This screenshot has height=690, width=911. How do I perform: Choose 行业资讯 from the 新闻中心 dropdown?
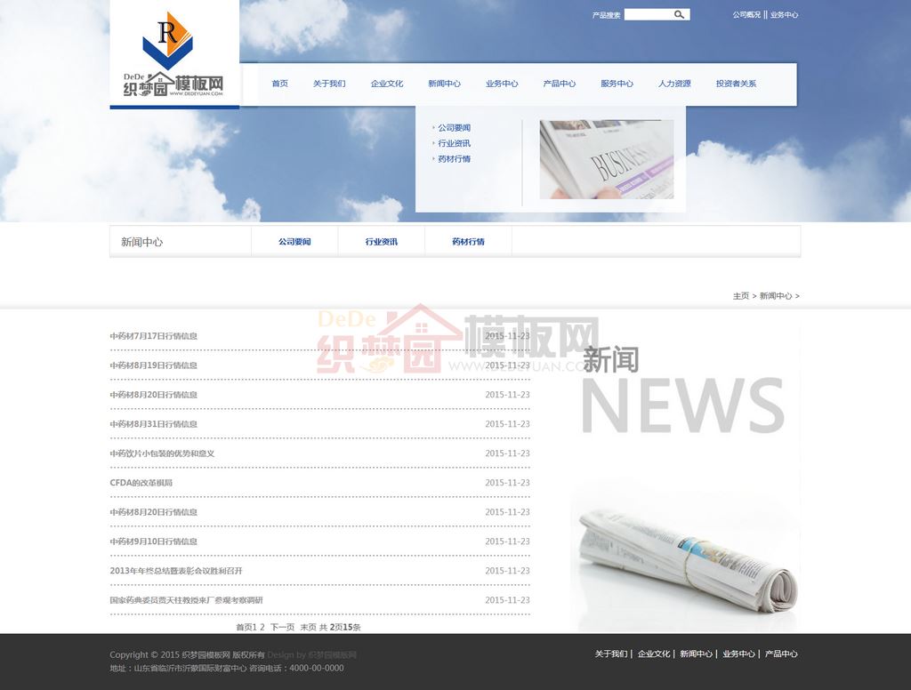click(x=454, y=143)
